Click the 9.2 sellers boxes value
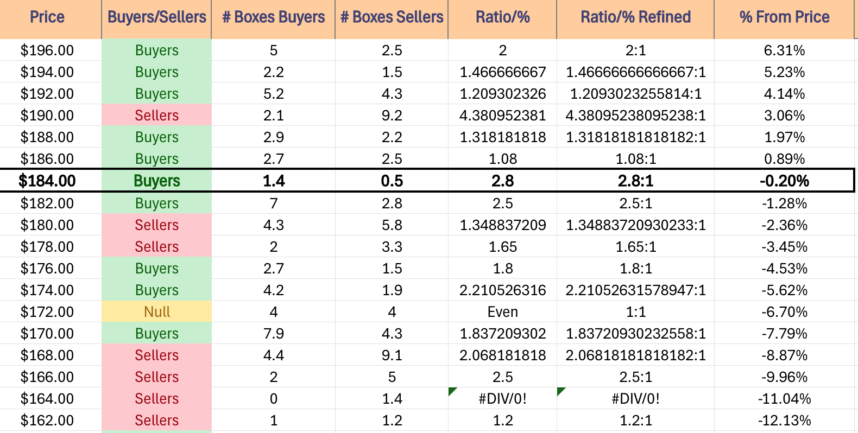Screen dimensions: 858x433 coord(392,116)
